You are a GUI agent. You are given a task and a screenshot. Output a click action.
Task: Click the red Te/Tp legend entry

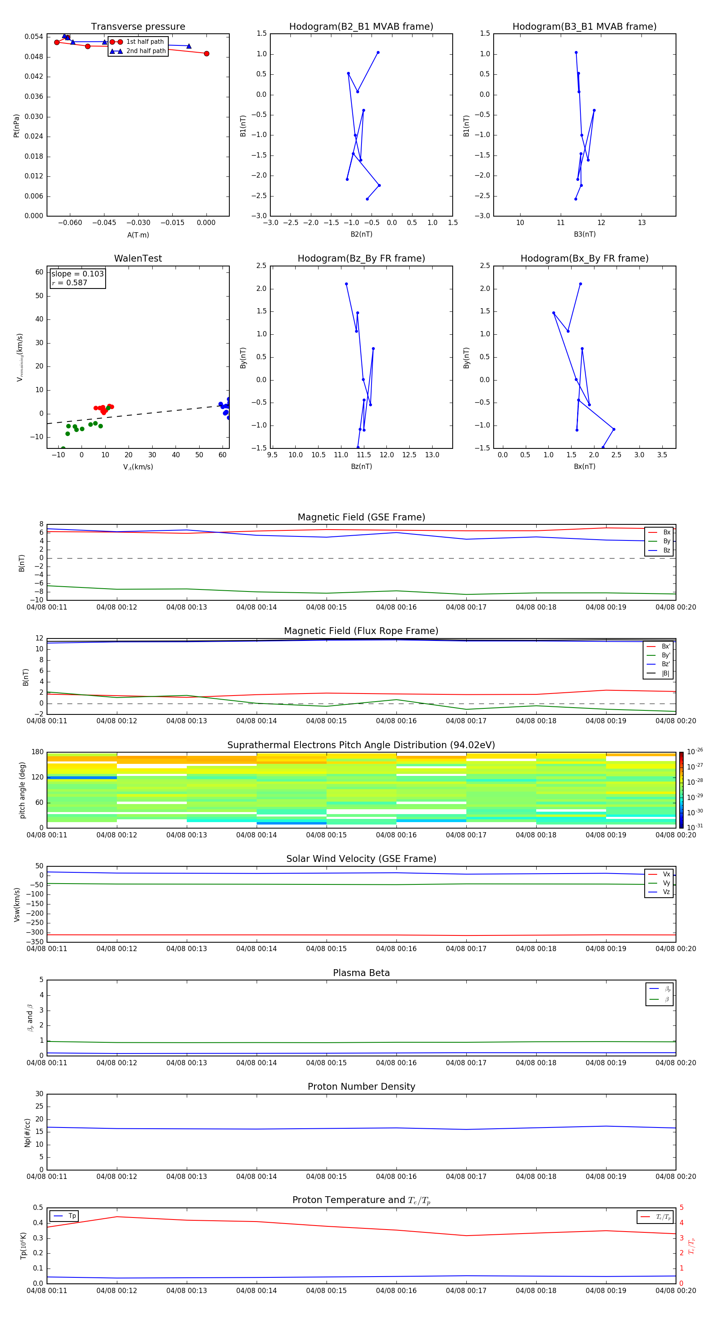click(x=656, y=1217)
